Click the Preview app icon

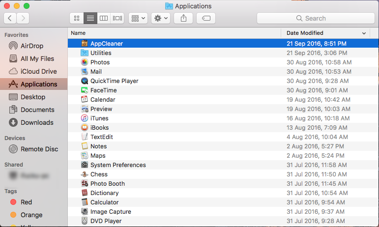tap(85, 109)
